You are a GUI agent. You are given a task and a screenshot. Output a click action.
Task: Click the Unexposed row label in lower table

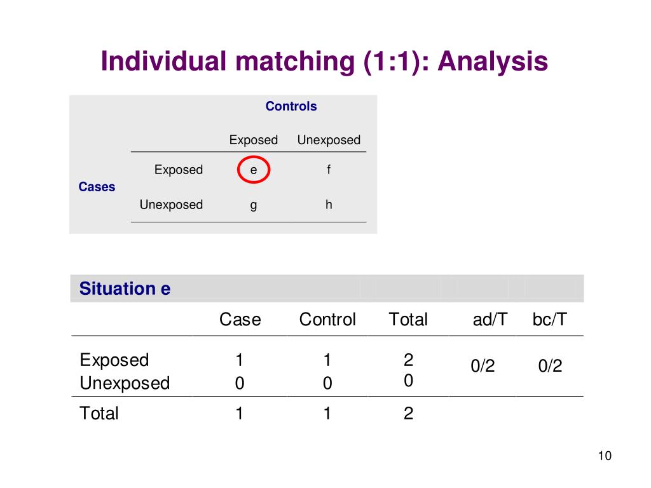coord(125,383)
